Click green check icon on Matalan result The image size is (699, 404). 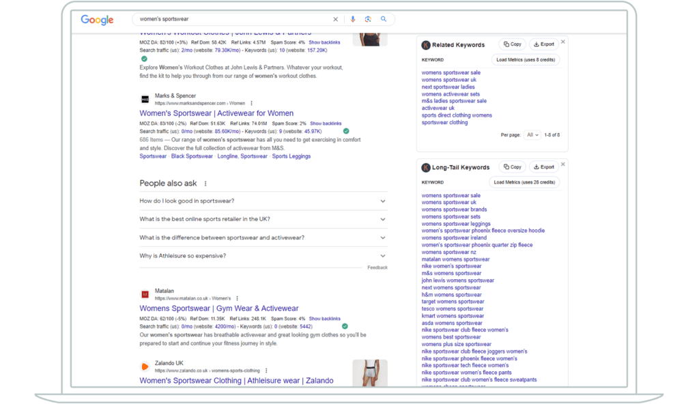pos(345,326)
